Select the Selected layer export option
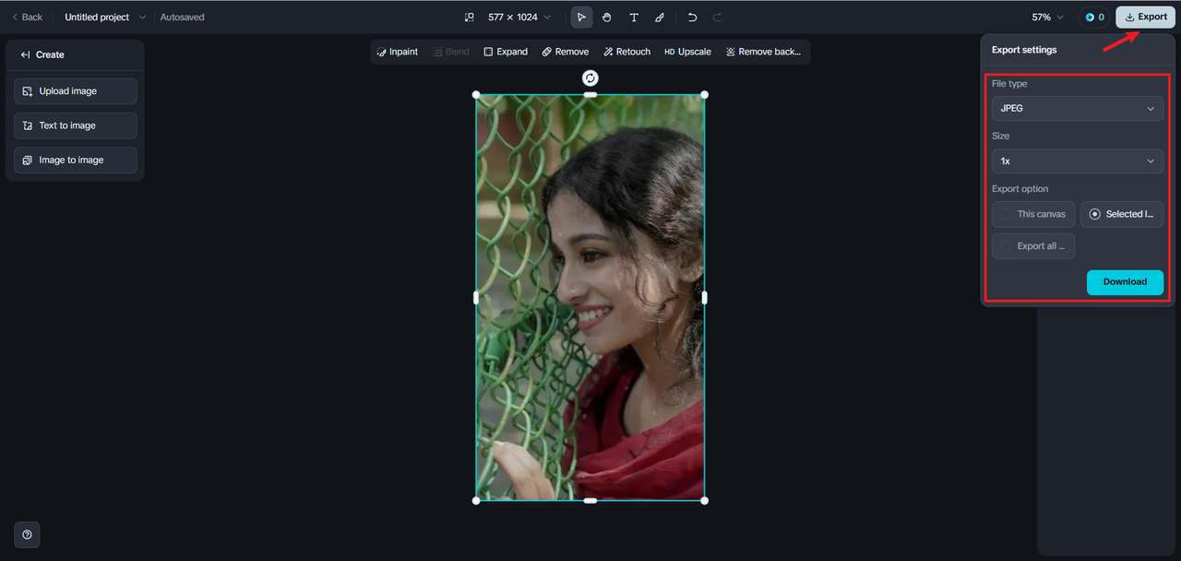 pyautogui.click(x=1122, y=214)
